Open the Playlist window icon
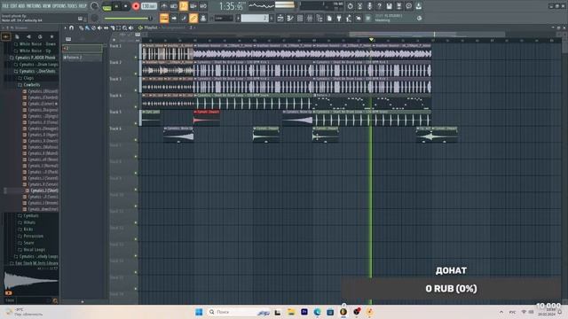 point(280,18)
